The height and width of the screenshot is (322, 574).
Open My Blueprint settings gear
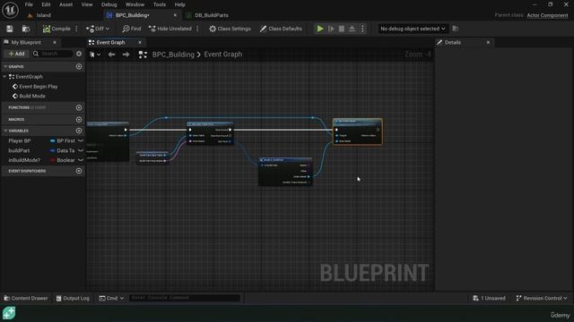click(79, 54)
